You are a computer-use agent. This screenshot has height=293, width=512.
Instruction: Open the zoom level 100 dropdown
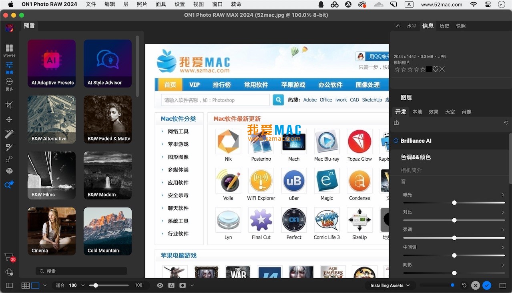click(x=83, y=285)
